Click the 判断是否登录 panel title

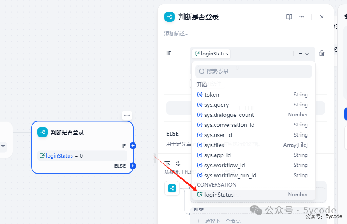tap(199, 17)
